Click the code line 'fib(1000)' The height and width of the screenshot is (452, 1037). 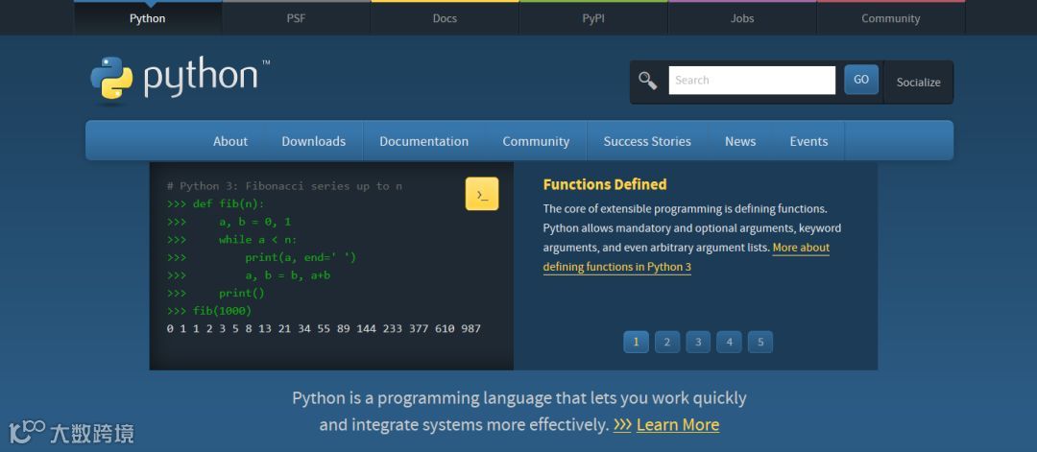[x=209, y=311]
